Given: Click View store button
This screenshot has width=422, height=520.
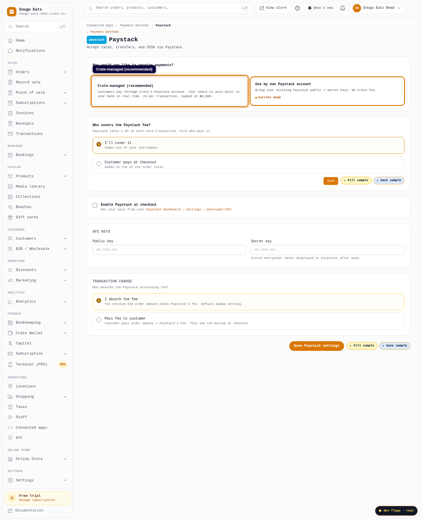Looking at the screenshot, I should [273, 8].
